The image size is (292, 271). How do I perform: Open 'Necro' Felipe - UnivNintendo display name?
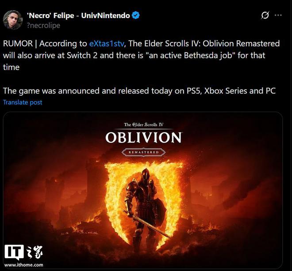pyautogui.click(x=78, y=15)
